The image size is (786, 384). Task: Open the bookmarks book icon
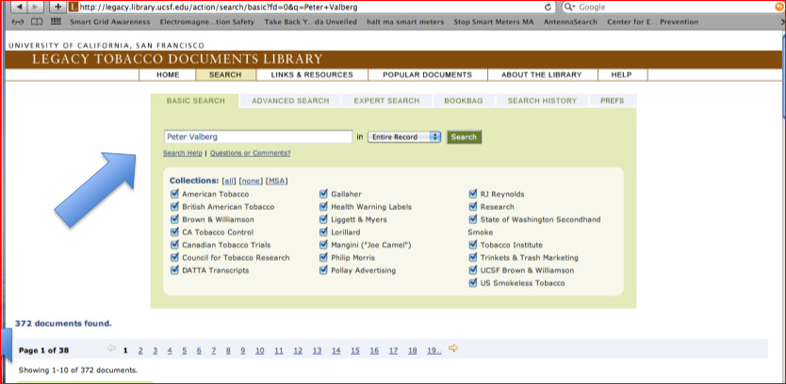(37, 22)
